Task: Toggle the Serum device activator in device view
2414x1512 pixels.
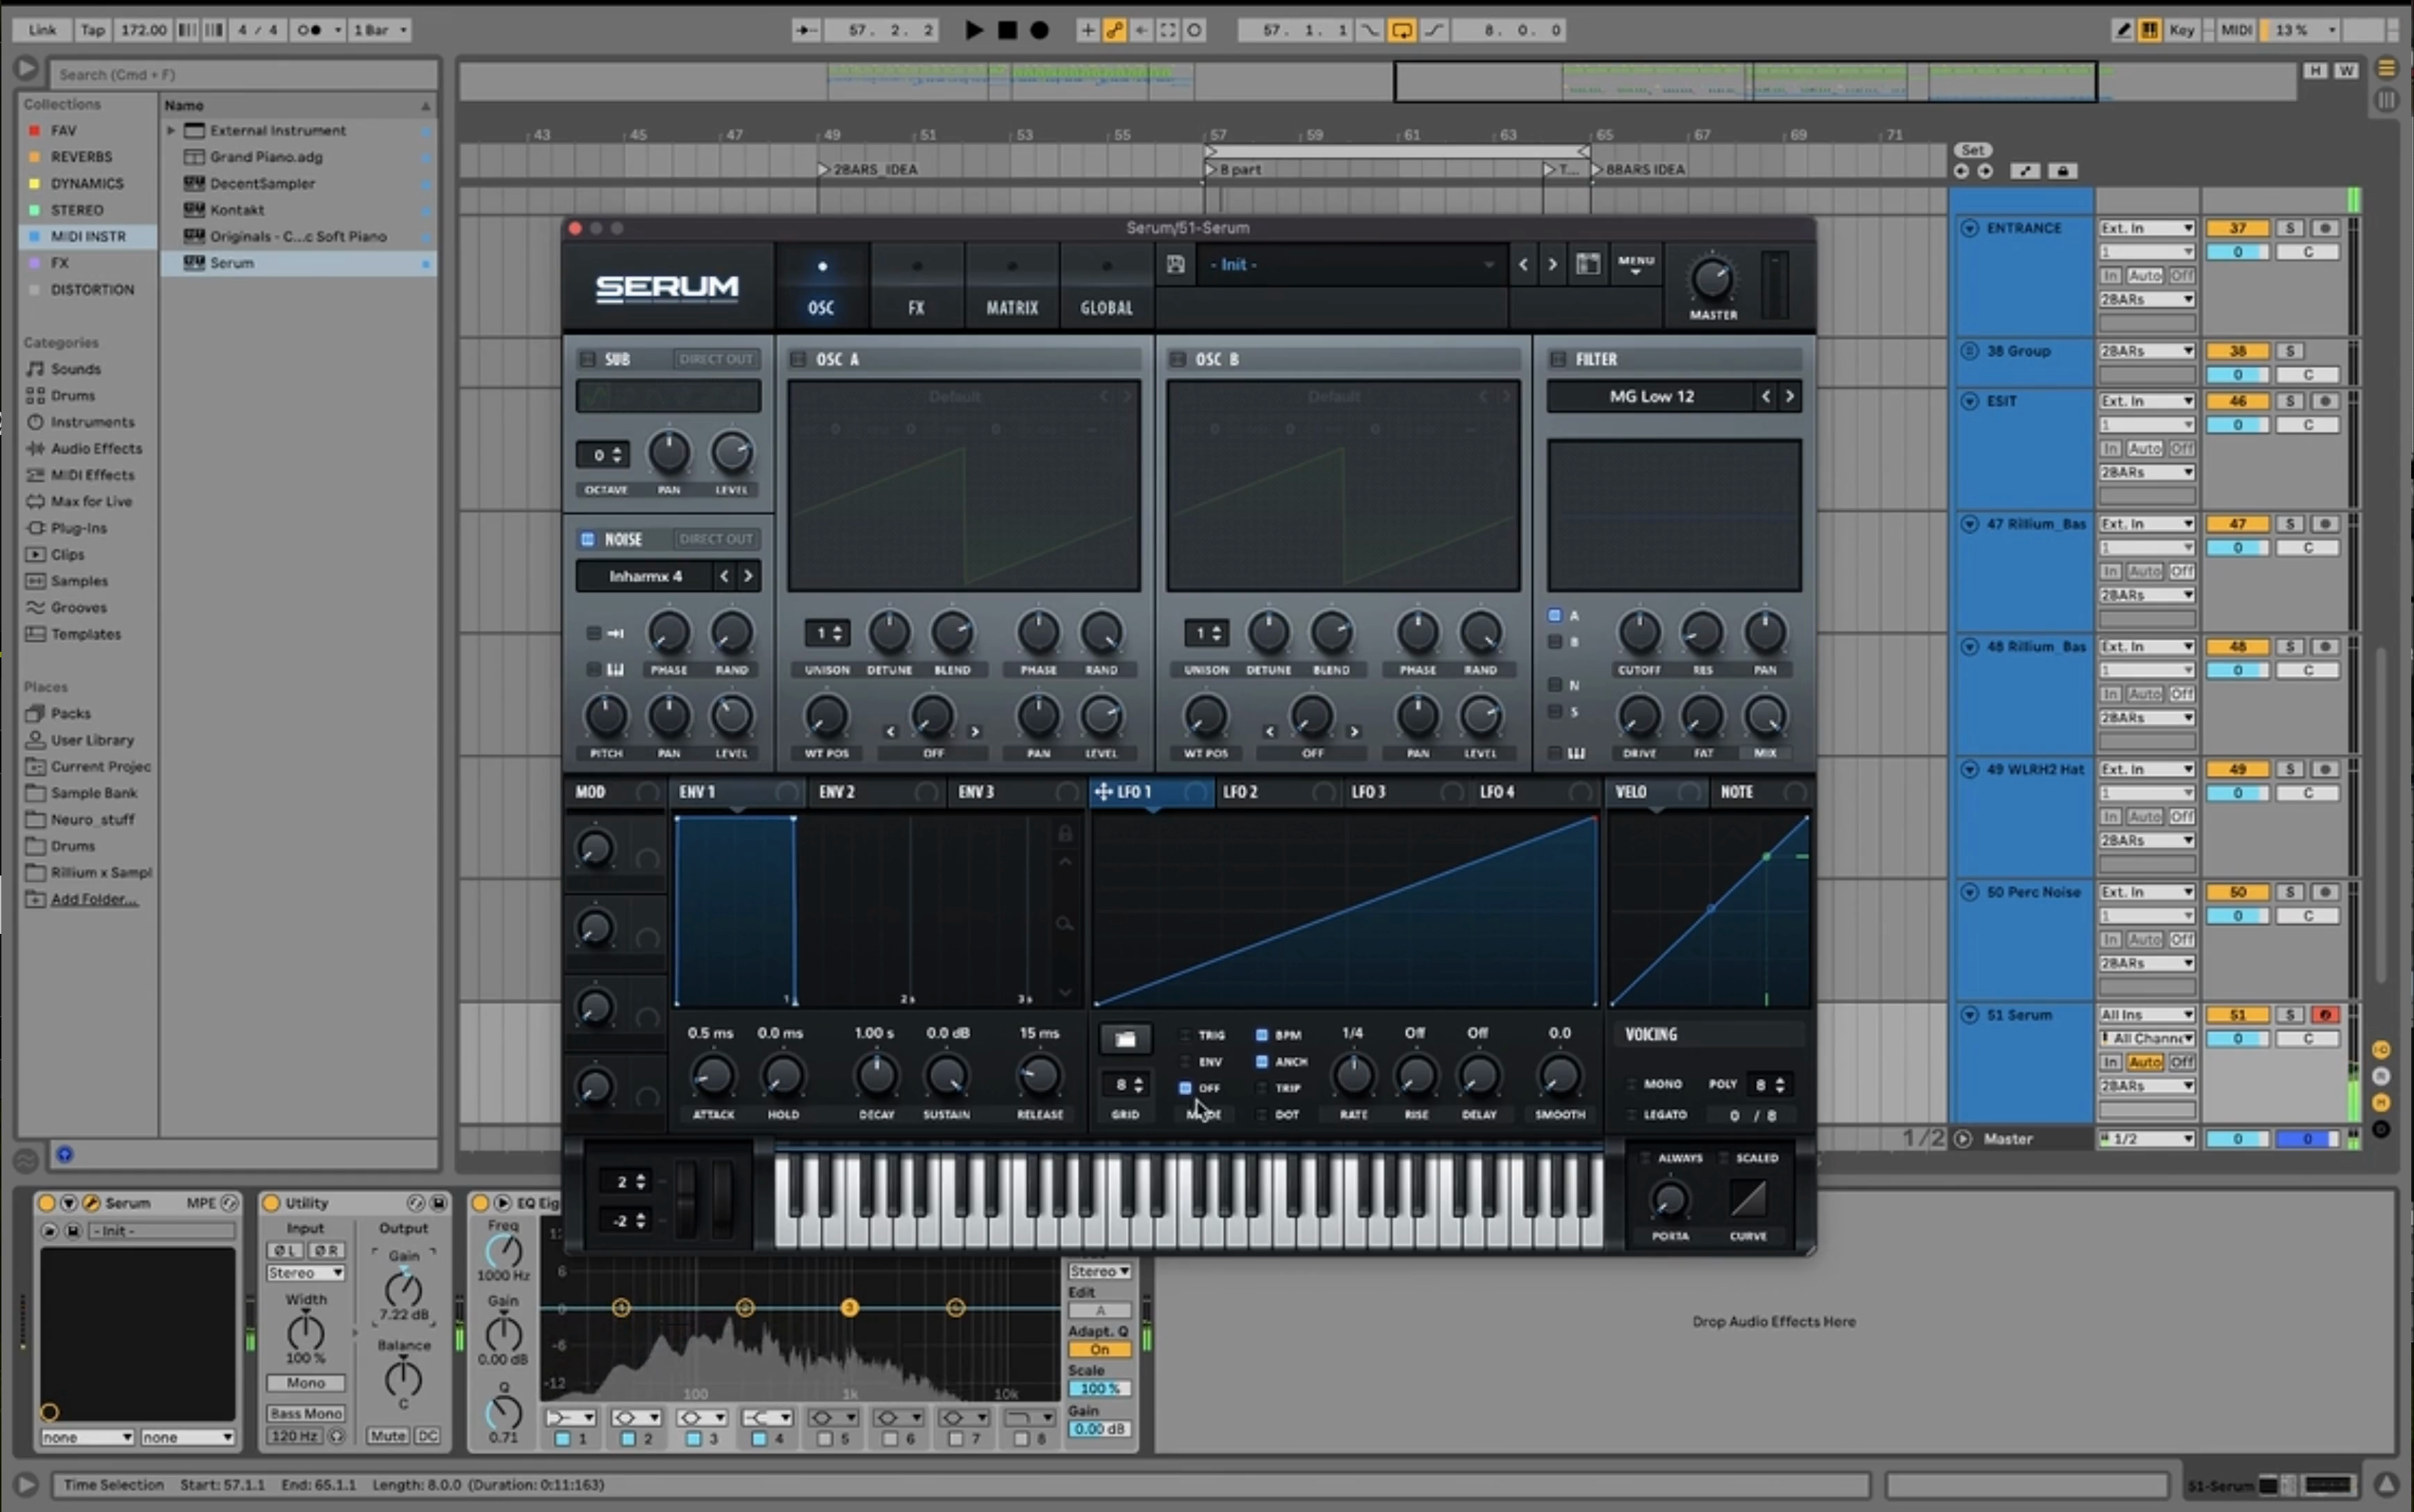Action: (x=46, y=1203)
